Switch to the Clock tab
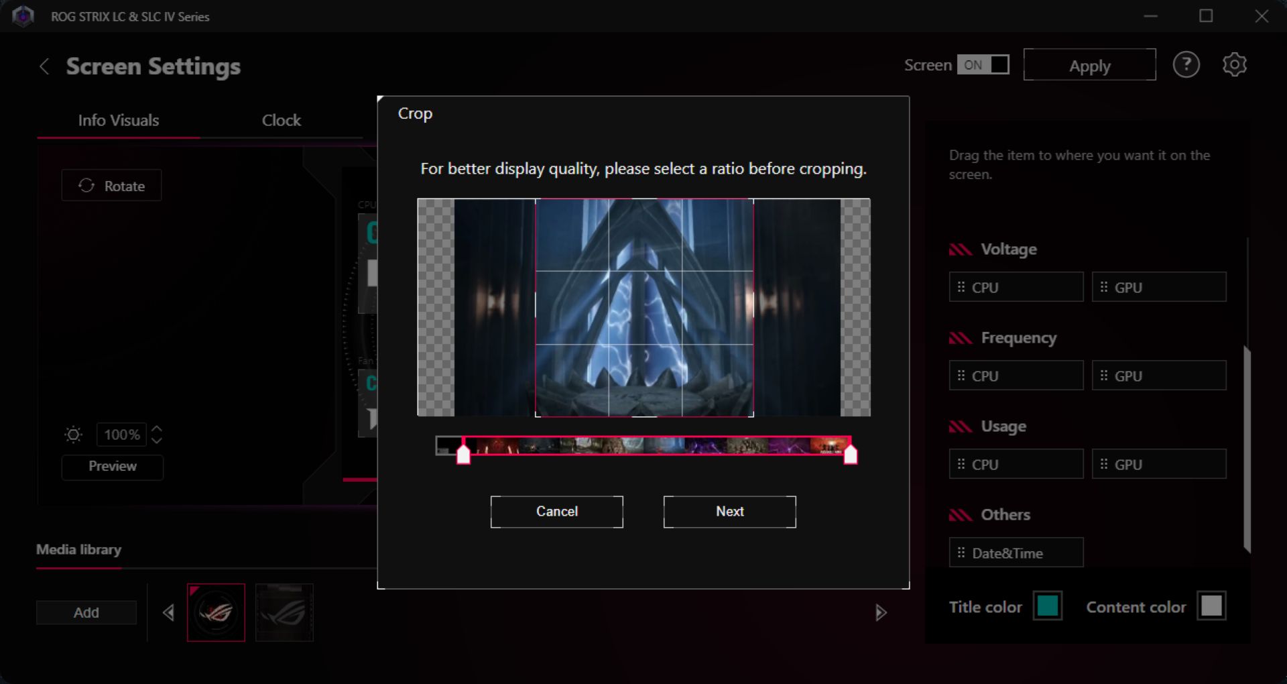 coord(282,121)
